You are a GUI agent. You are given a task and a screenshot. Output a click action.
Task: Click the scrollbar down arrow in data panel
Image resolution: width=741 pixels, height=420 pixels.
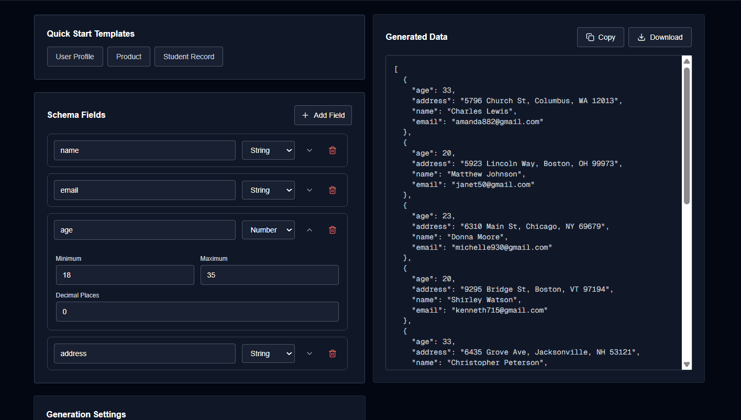(x=687, y=364)
